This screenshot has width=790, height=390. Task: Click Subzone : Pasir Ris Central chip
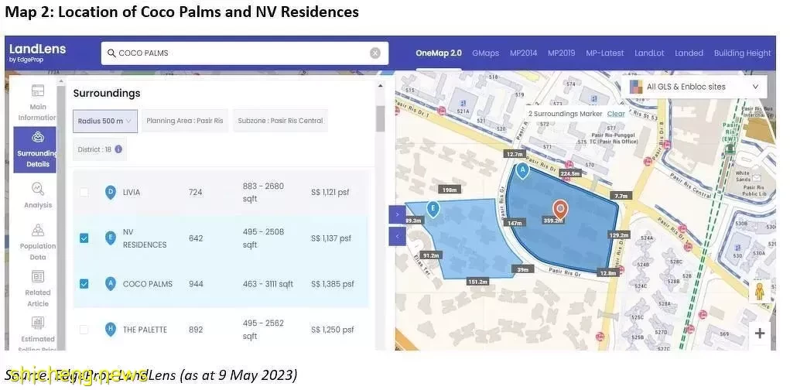[x=280, y=121]
